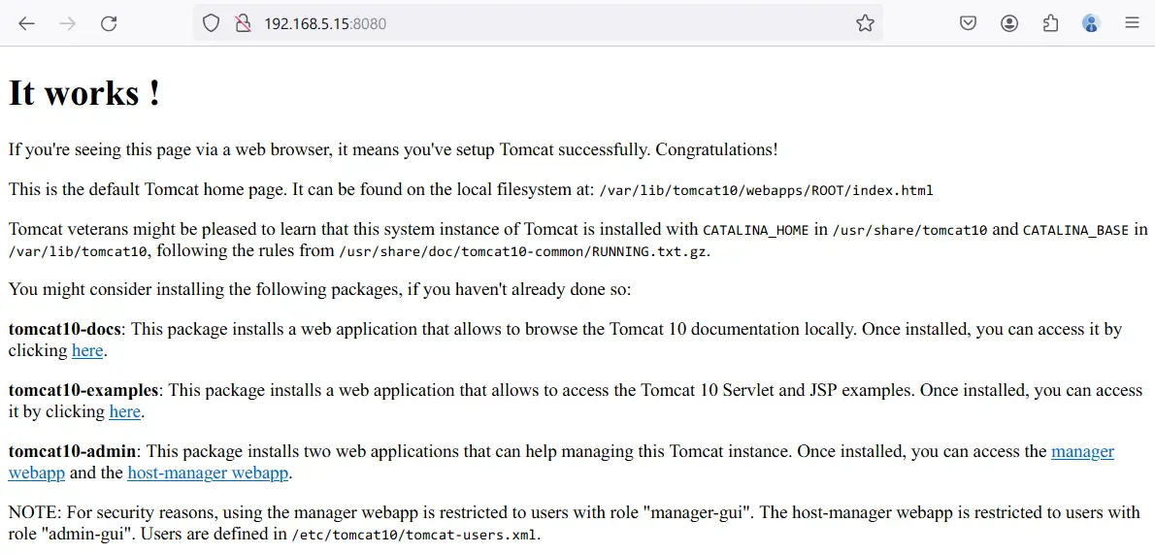Open the Firefox account icon
The image size is (1155, 554).
point(1009,23)
